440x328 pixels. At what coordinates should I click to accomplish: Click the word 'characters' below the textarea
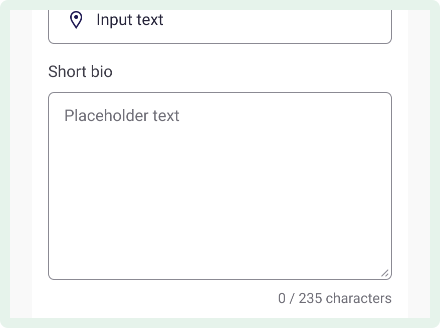pos(359,298)
